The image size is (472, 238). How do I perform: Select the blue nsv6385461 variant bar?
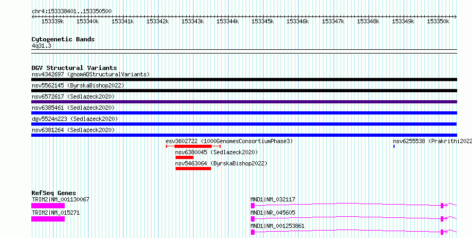click(244, 113)
